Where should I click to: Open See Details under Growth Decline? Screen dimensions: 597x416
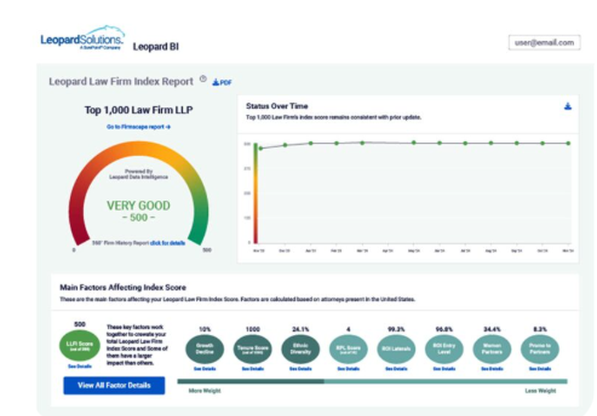(x=205, y=369)
